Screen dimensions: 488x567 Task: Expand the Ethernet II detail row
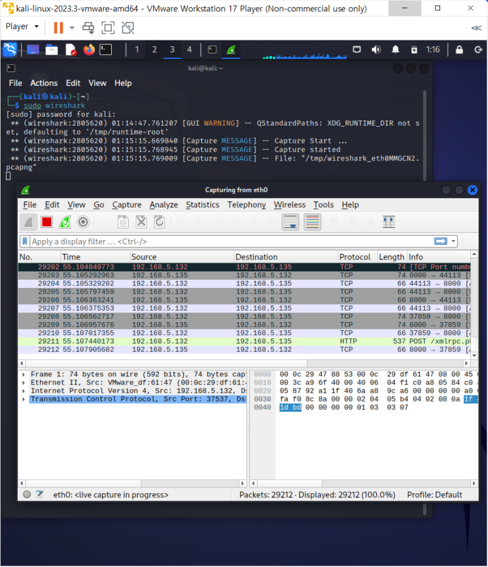tap(24, 383)
